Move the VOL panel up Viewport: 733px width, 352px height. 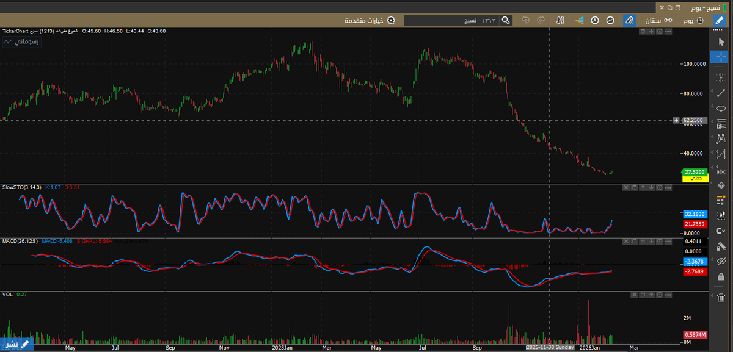[x=651, y=295]
